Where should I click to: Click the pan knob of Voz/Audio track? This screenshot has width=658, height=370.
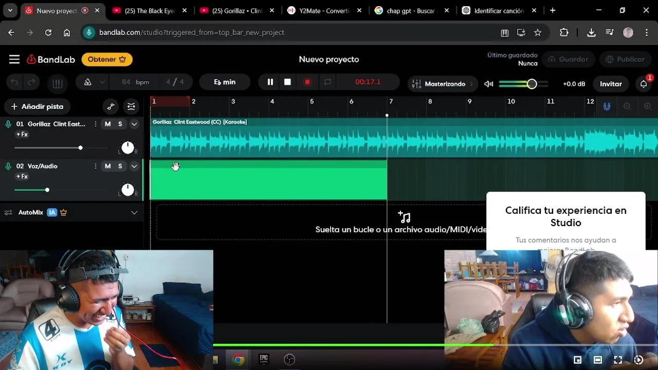pos(127,190)
